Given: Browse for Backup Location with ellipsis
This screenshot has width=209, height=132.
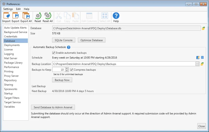Looking at the screenshot, I should pos(197,64).
